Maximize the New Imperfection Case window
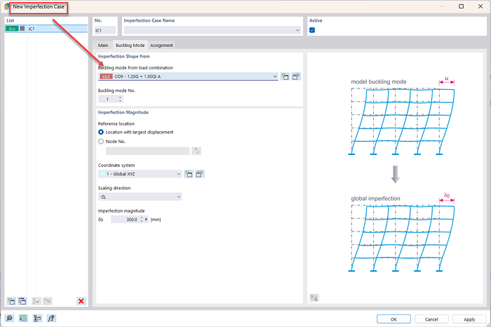This screenshot has height=327, width=491. click(x=462, y=6)
